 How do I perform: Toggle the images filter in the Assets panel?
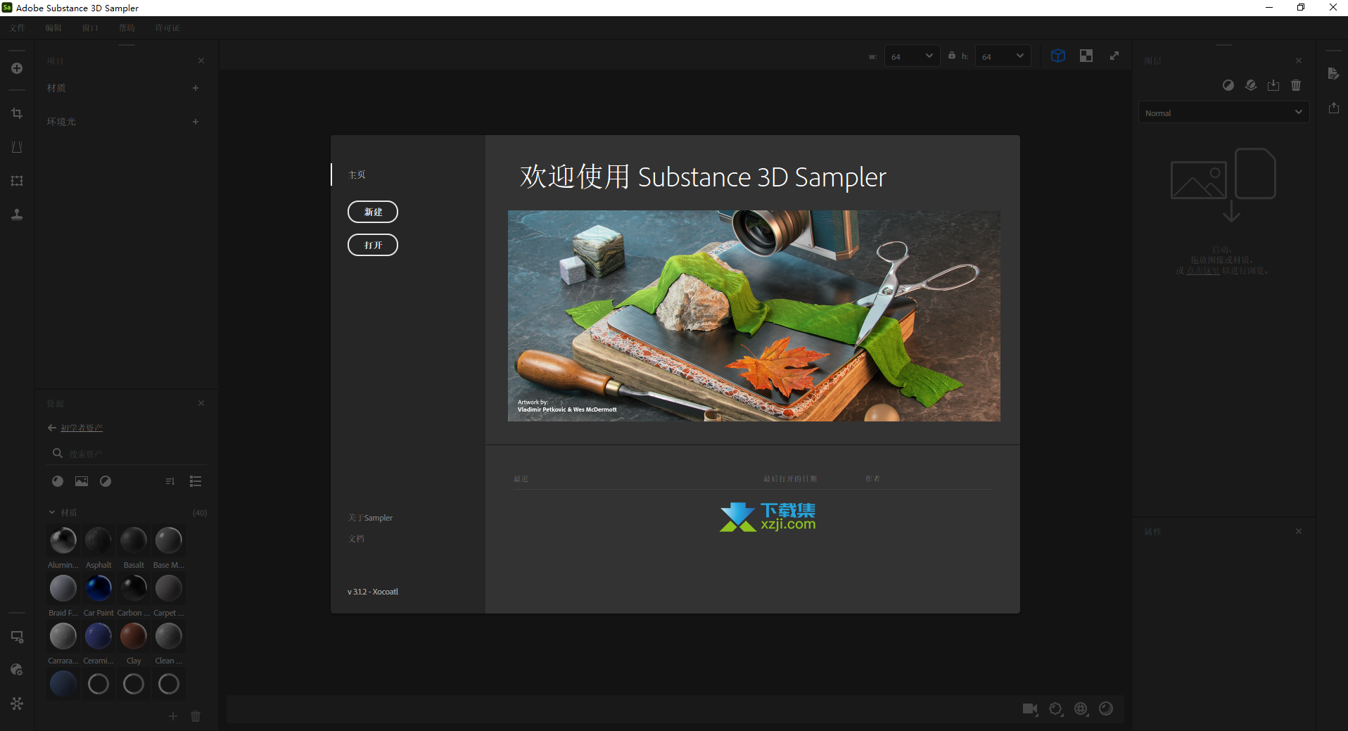coord(82,481)
